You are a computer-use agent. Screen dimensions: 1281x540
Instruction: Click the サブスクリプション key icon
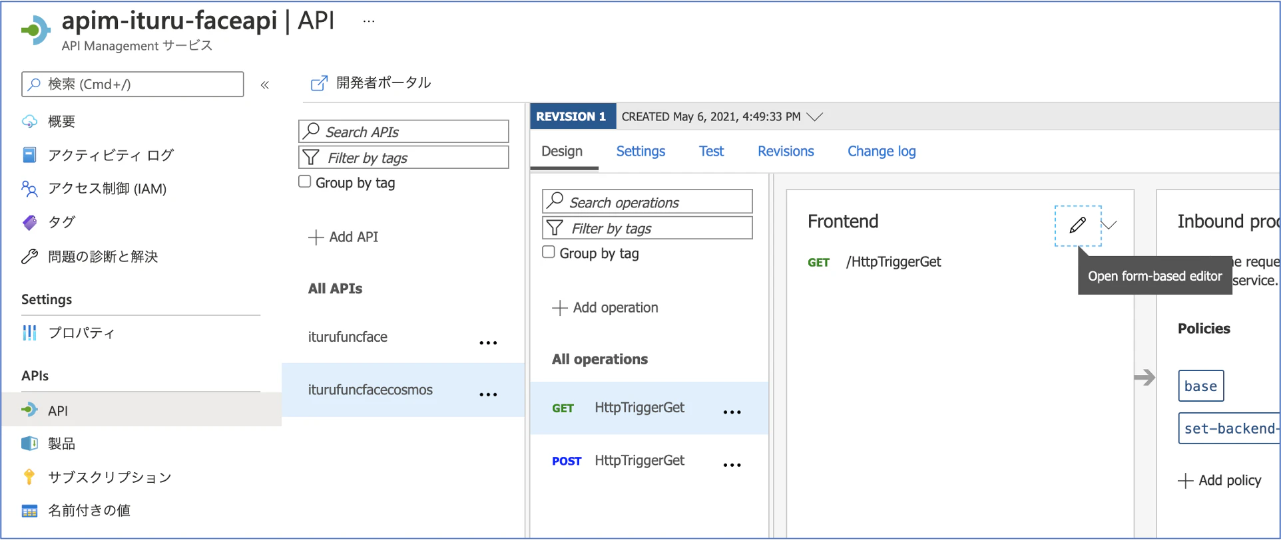[x=30, y=477]
